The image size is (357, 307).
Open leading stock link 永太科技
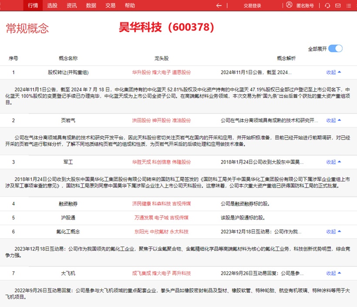pos(179,231)
